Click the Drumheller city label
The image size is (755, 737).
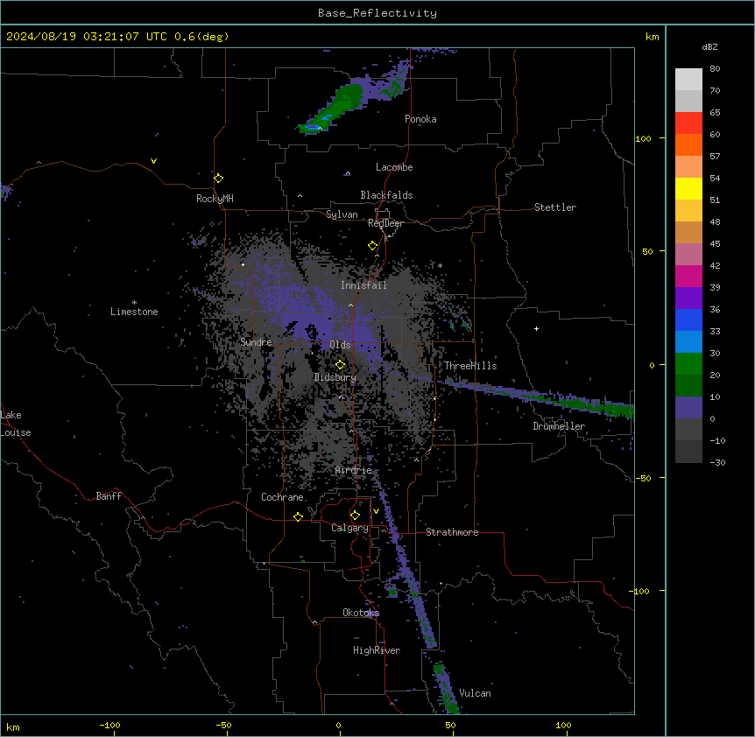coord(559,426)
